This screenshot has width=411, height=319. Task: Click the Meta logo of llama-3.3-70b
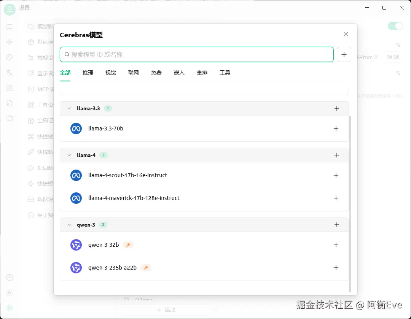76,129
